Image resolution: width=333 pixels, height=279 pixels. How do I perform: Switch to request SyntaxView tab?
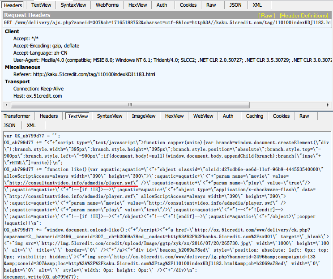[x=73, y=5]
